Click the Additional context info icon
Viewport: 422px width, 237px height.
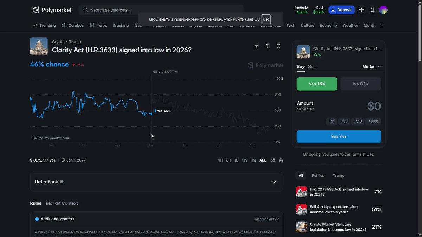37,219
